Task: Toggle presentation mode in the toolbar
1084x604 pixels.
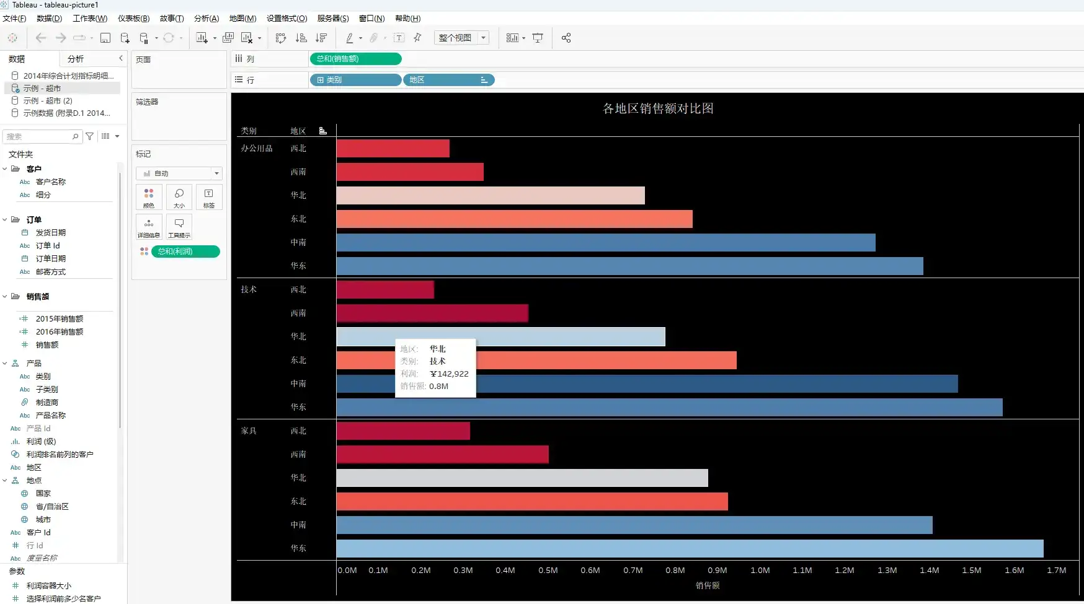Action: pos(538,38)
